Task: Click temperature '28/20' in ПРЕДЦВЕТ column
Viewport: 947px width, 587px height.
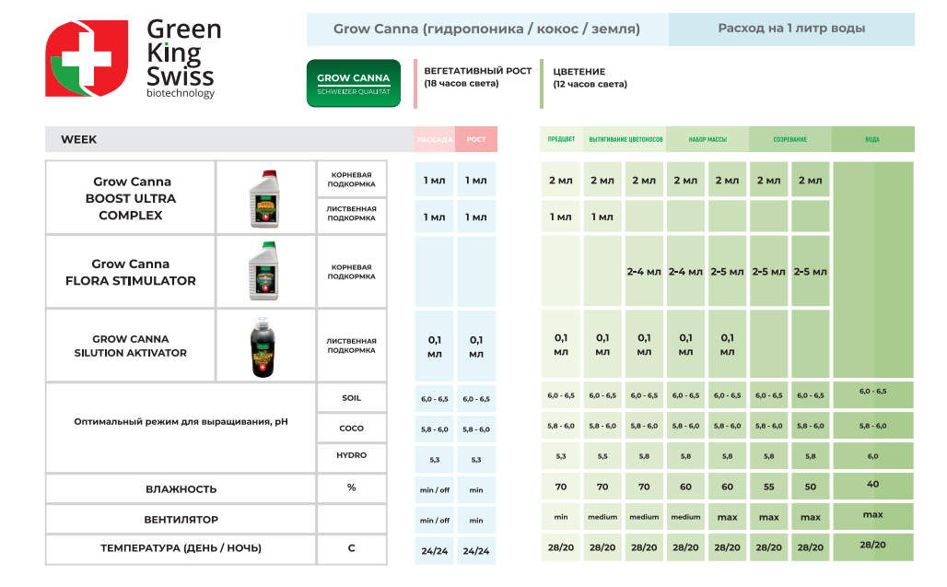Action: pyautogui.click(x=561, y=547)
